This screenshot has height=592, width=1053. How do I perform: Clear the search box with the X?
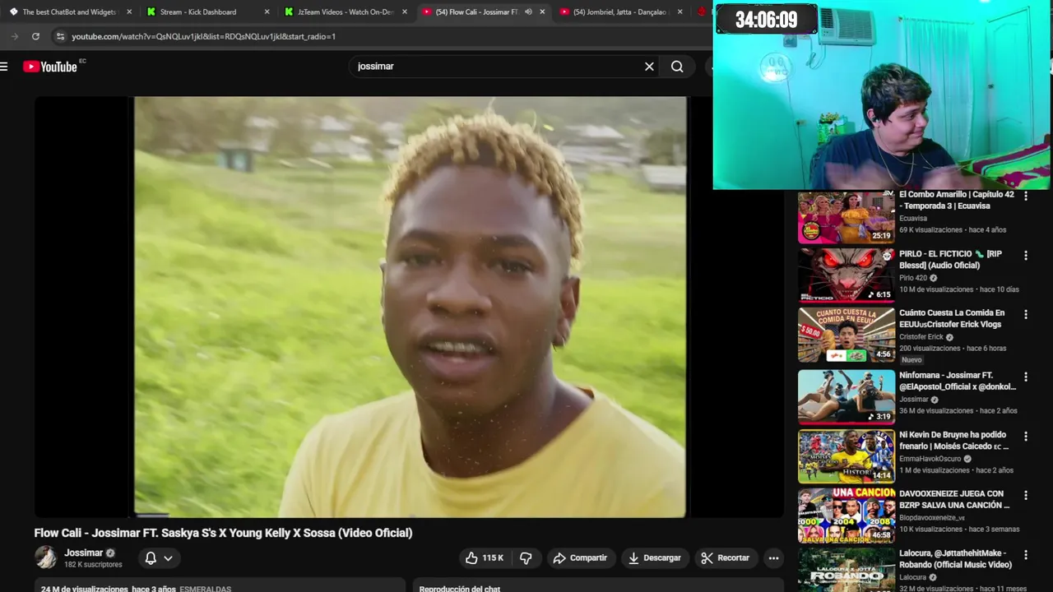[649, 67]
